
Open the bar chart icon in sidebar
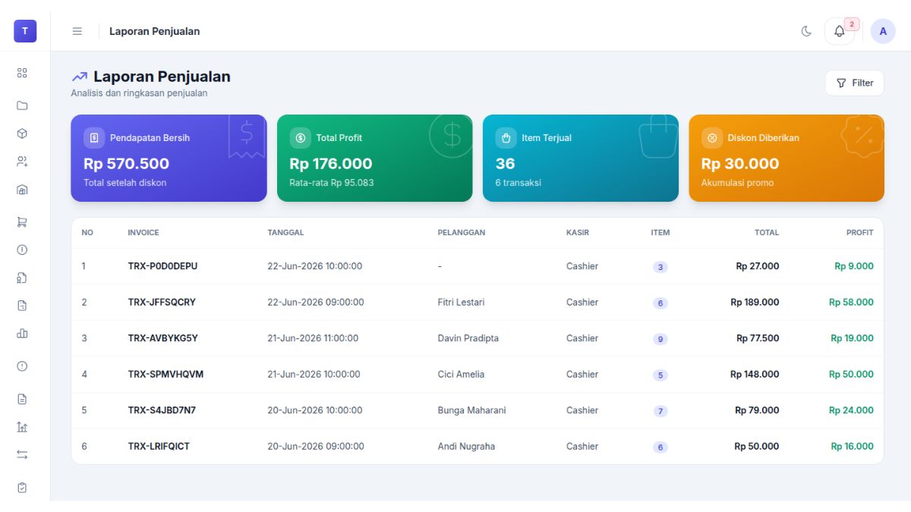coord(22,333)
